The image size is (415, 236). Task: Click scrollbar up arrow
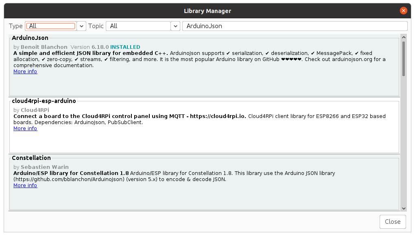(x=404, y=37)
